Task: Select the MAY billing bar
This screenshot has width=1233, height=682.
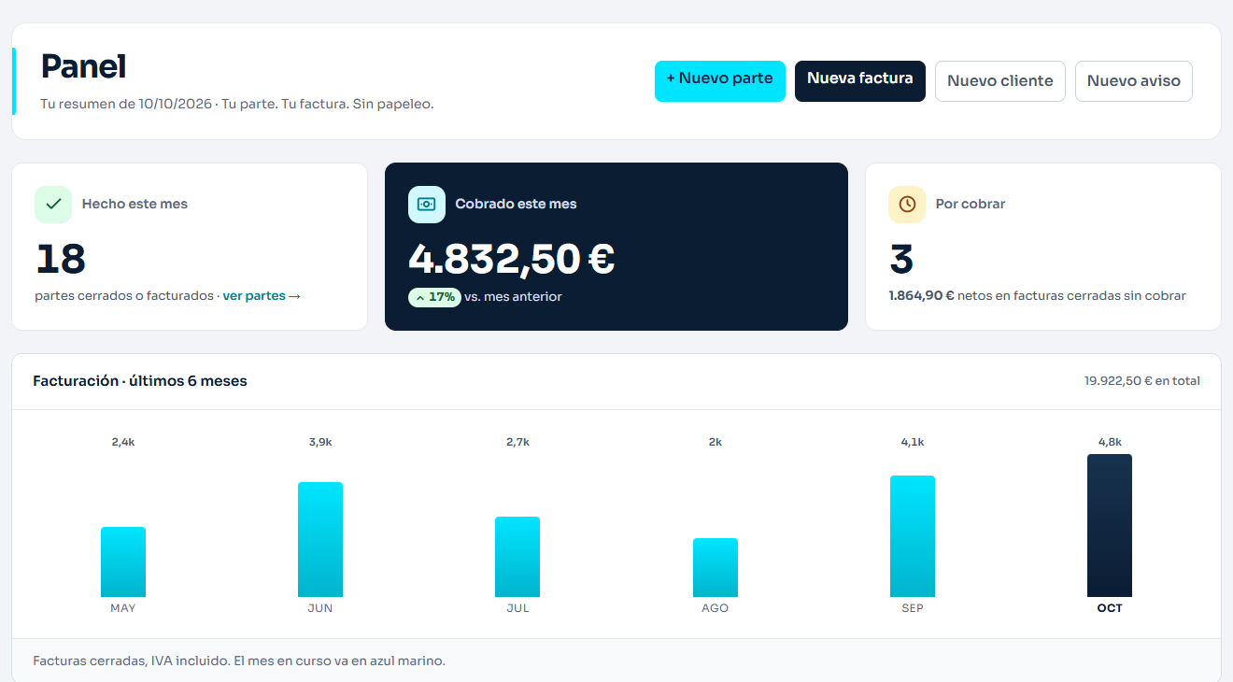Action: point(123,561)
